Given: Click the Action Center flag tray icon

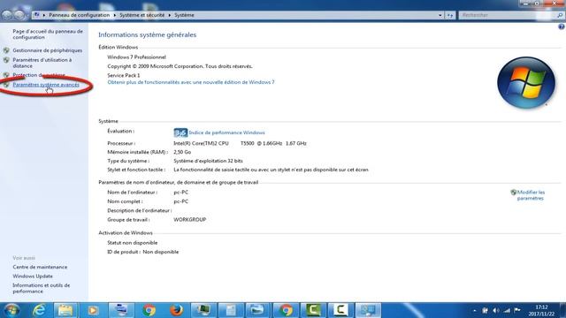Looking at the screenshot, I should click(517, 310).
